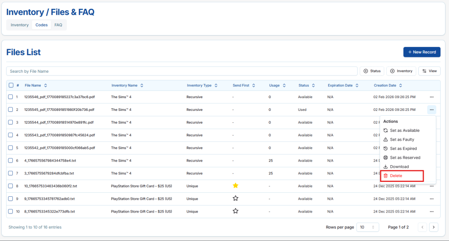Tick the select-all checkbox in the table header
Screen dimensions: 449x241
point(11,85)
